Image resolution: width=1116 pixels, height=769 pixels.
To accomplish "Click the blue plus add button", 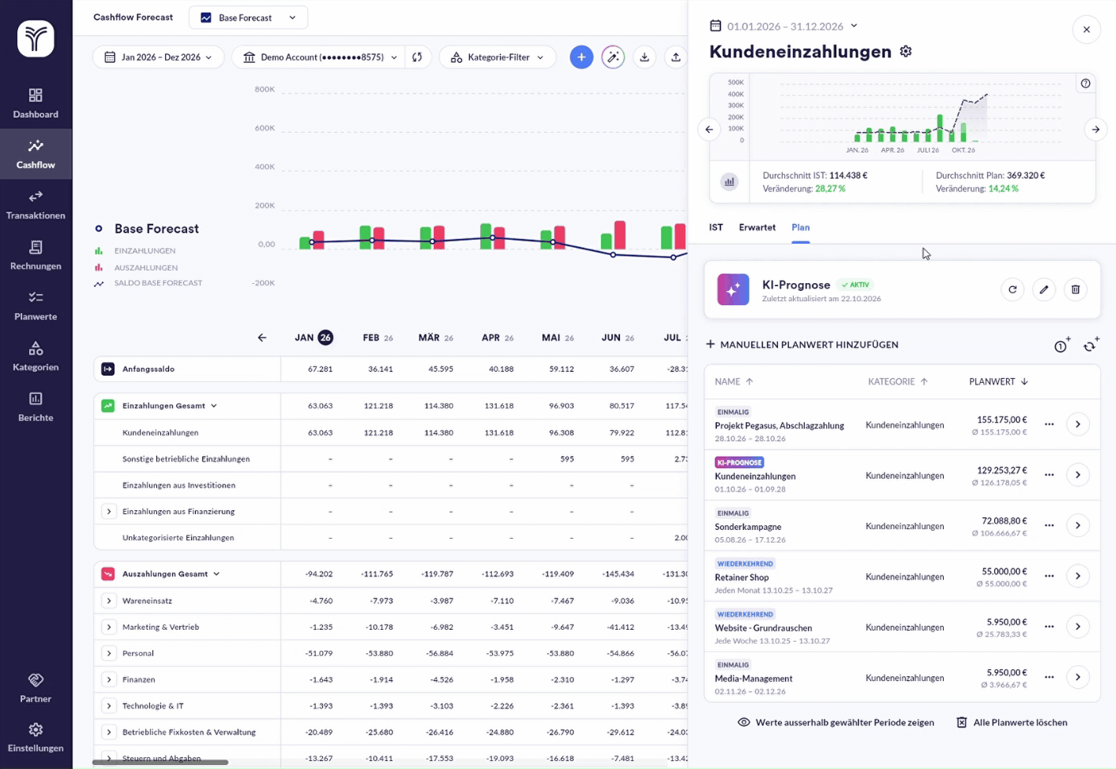I will [582, 57].
